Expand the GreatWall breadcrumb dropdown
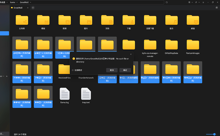This screenshot has width=220, height=136. 30,2
